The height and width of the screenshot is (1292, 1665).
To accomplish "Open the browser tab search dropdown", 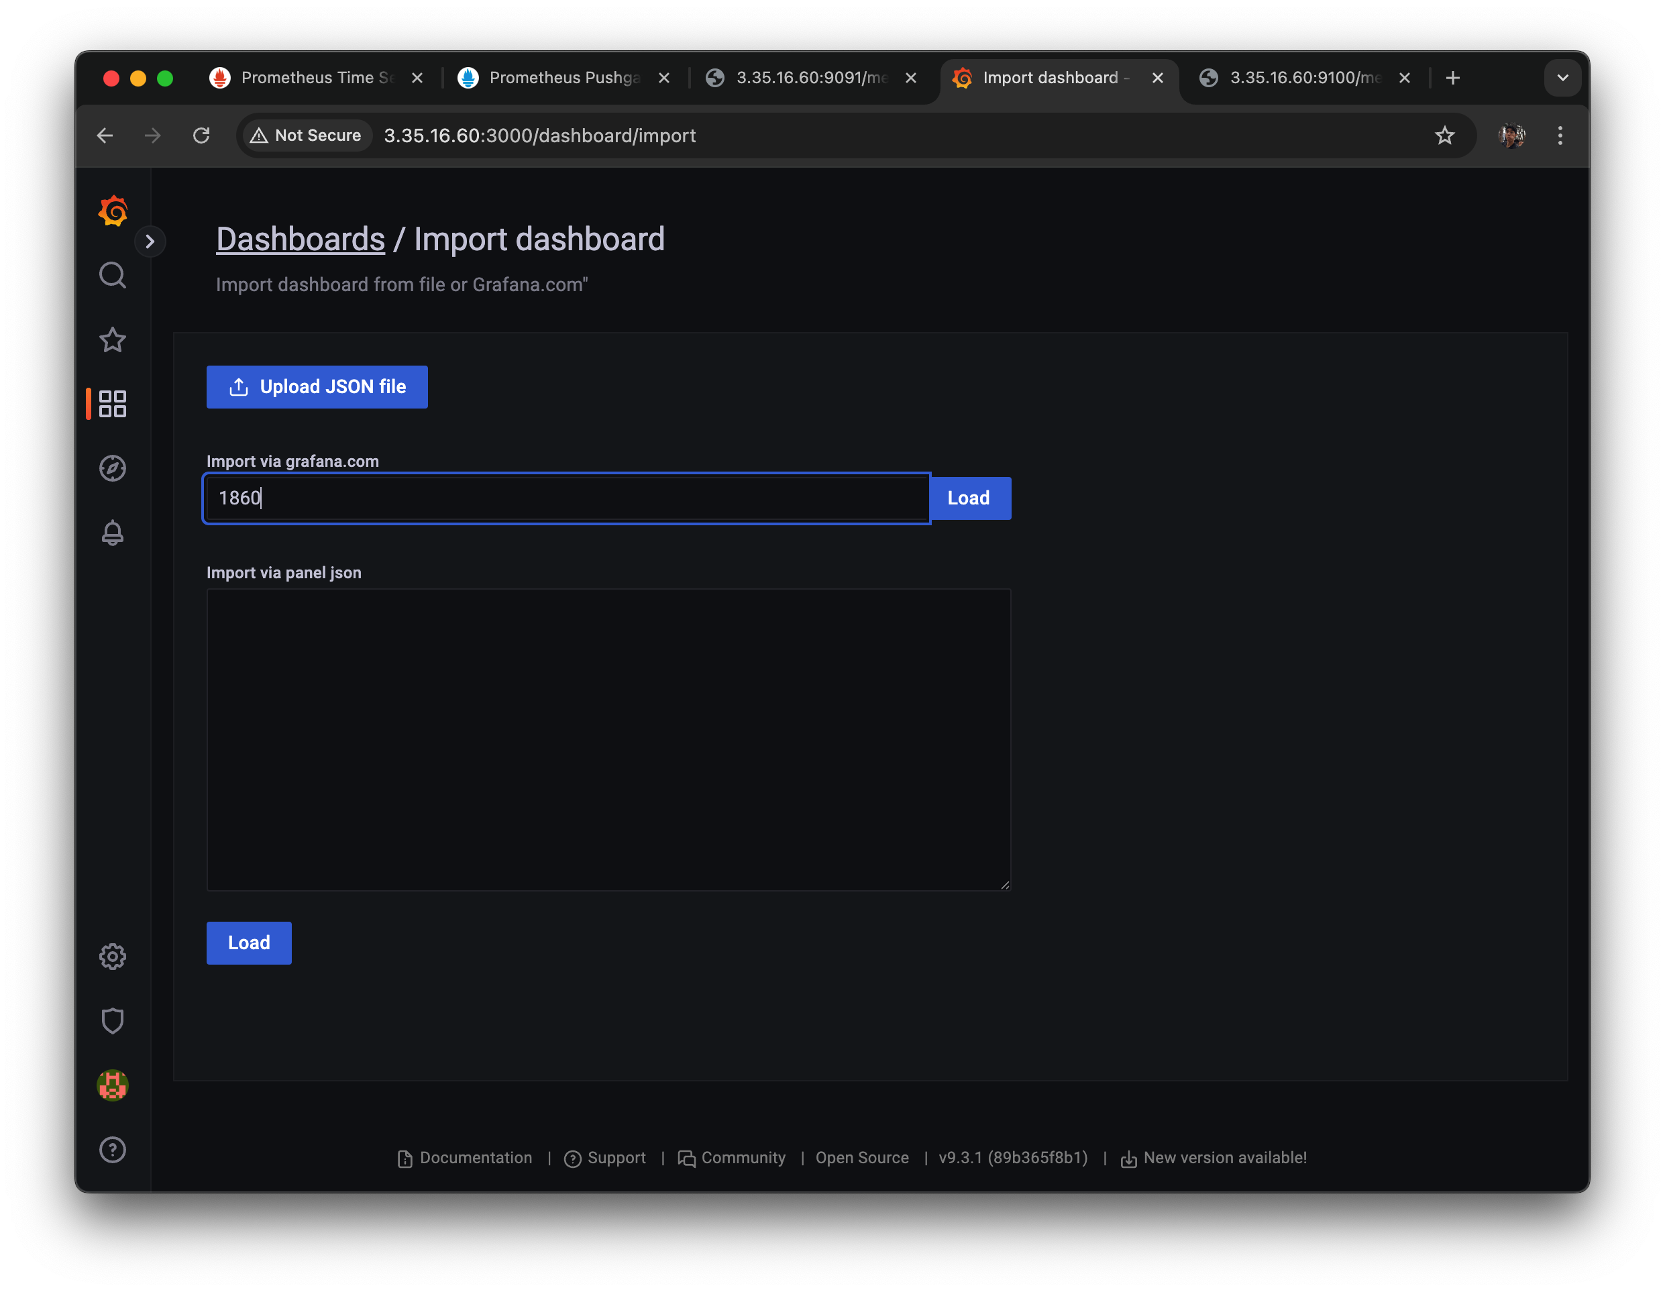I will coord(1562,78).
